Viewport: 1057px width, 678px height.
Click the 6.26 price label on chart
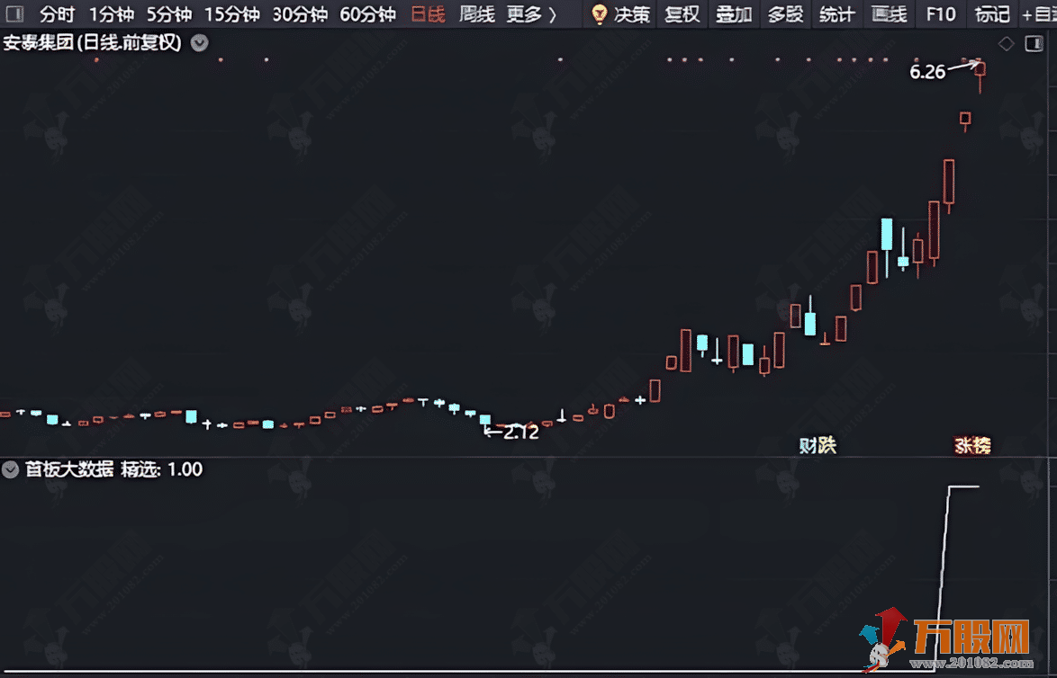click(928, 72)
